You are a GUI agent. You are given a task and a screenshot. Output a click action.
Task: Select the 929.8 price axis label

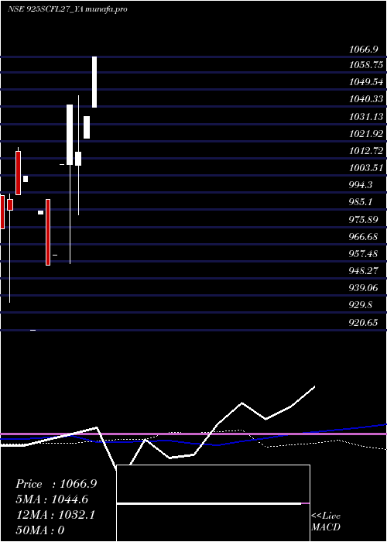click(361, 305)
